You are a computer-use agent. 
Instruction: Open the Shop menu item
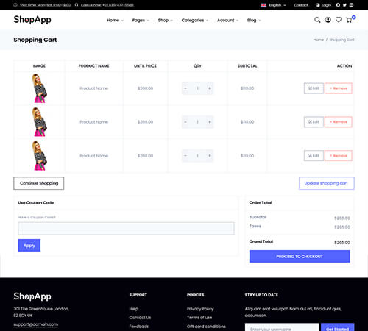point(165,20)
